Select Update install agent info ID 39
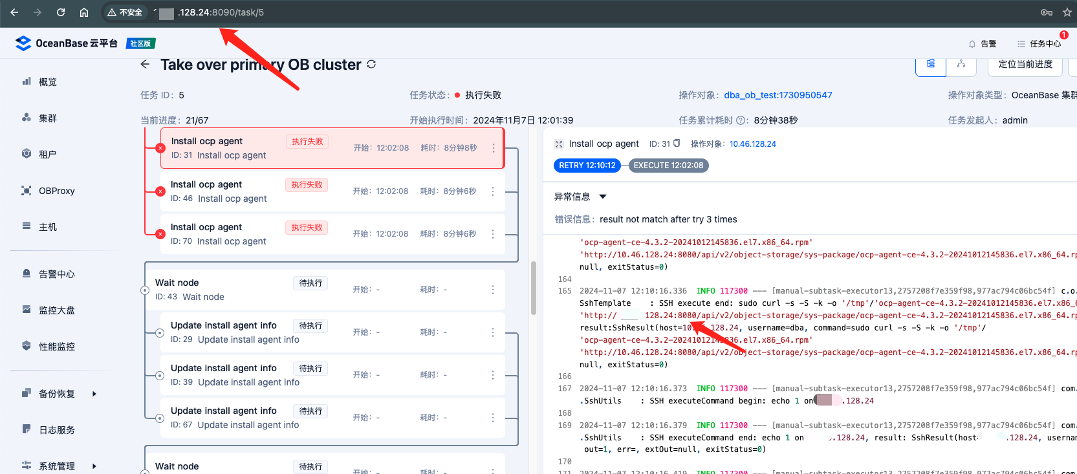This screenshot has width=1077, height=474. [332, 375]
